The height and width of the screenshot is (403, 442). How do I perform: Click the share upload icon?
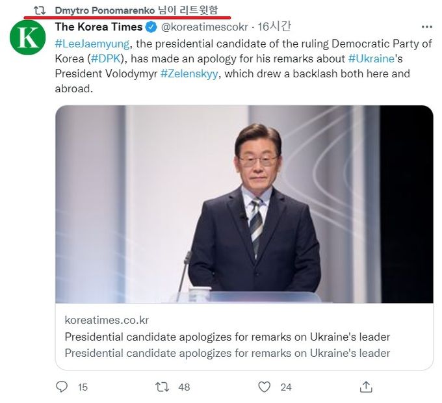point(366,387)
